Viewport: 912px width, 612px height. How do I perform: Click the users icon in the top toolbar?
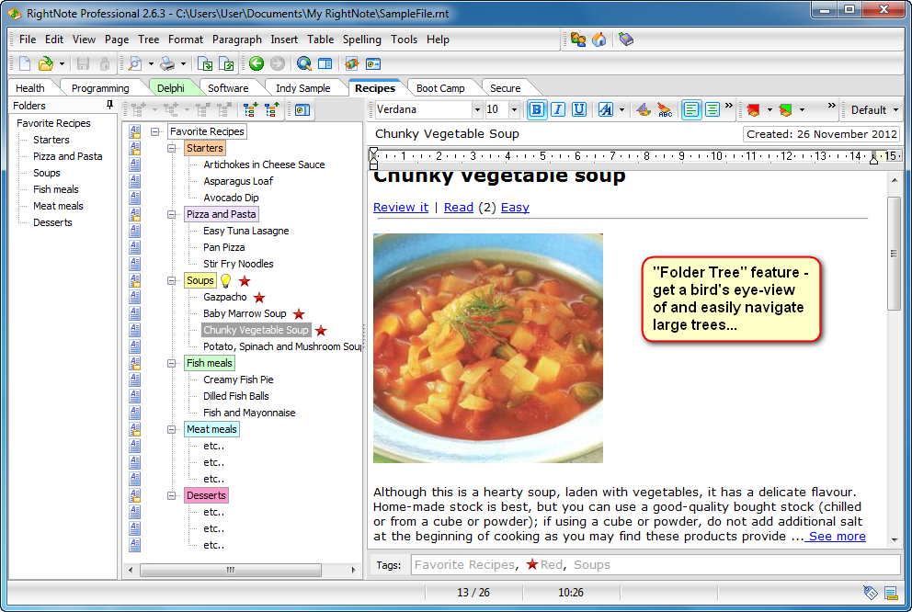(578, 40)
